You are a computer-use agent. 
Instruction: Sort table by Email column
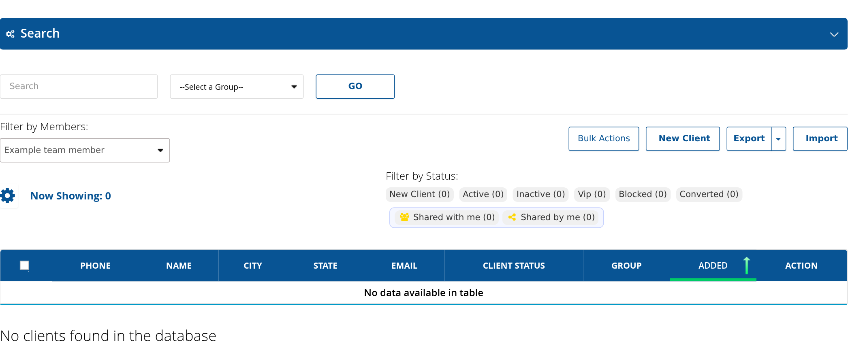(x=404, y=266)
